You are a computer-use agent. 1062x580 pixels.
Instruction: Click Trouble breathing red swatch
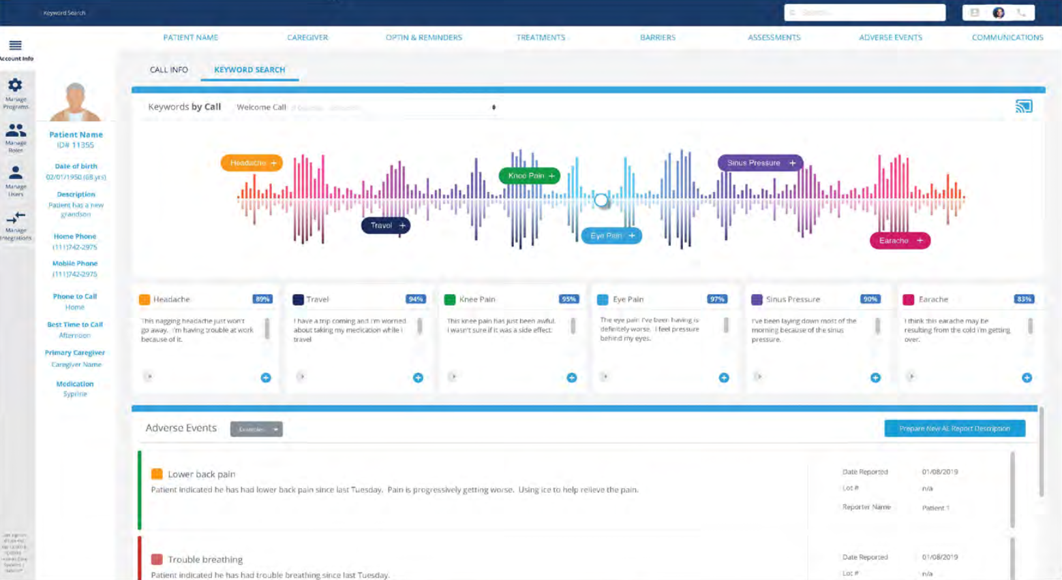(157, 559)
